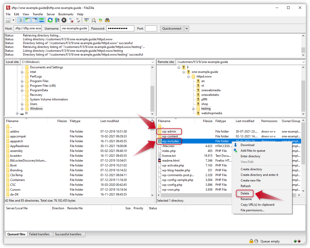The height and width of the screenshot is (248, 310).
Task: Click the red transfer activity indicator
Action: tap(299, 241)
